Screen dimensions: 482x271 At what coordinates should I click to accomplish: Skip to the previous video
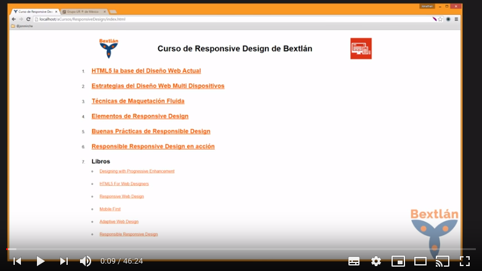click(17, 261)
